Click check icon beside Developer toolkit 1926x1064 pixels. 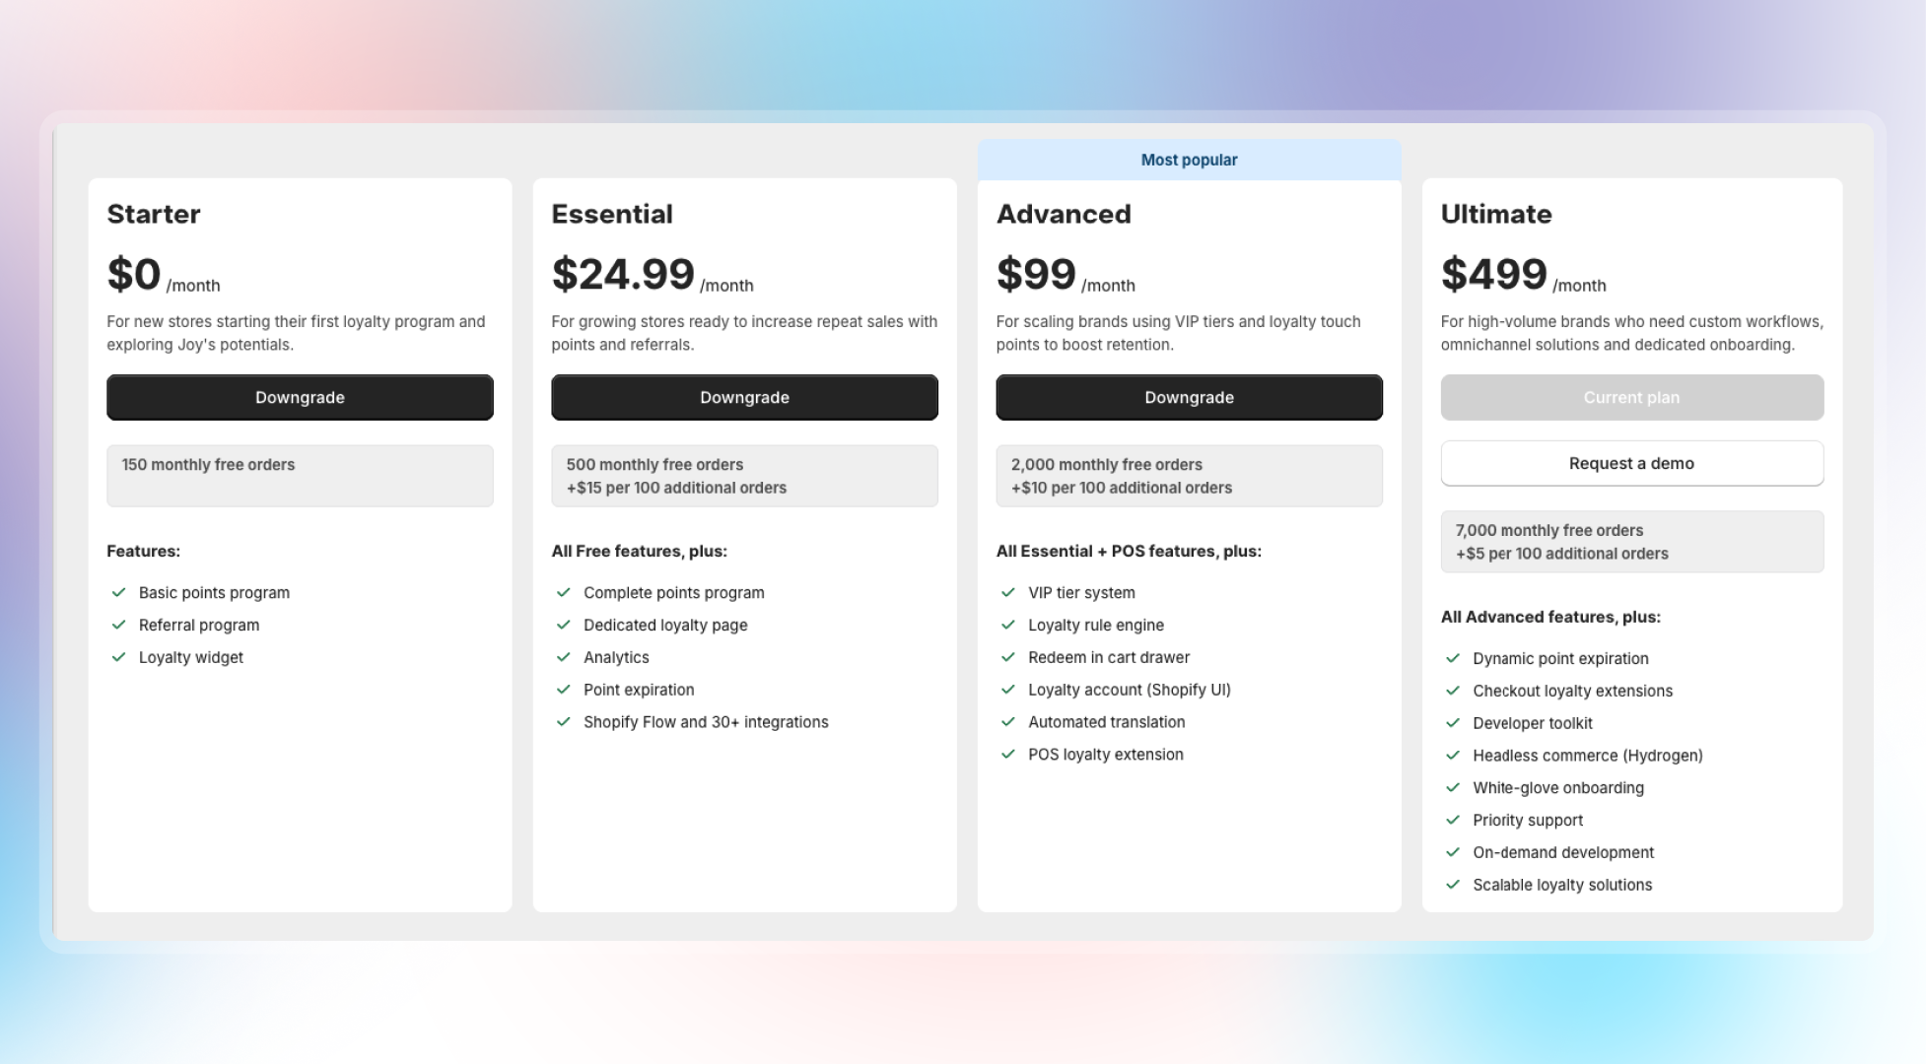tap(1453, 723)
